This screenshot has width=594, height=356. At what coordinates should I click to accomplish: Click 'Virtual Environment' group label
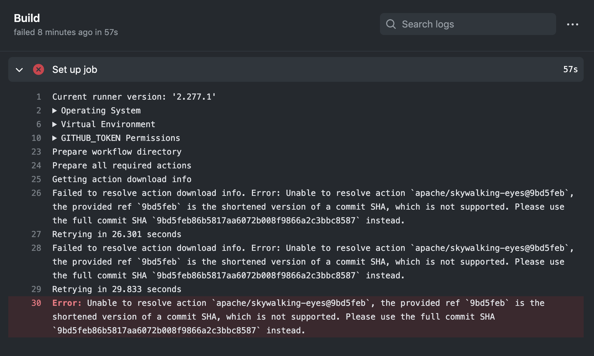pos(108,124)
